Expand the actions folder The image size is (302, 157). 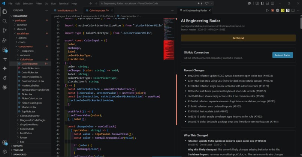(x=30, y=38)
